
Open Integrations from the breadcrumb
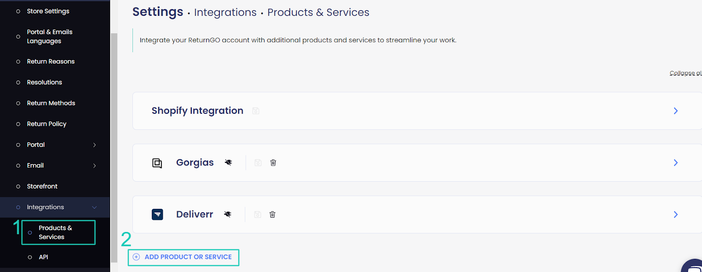pyautogui.click(x=225, y=12)
